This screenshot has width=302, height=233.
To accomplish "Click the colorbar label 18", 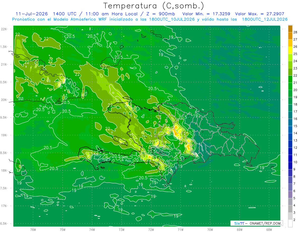I will (x=295, y=104).
